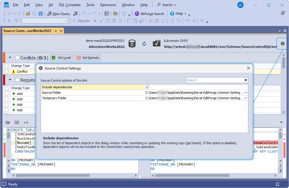This screenshot has height=188, width=289.
Task: Click the Get Local button
Action: pyautogui.click(x=62, y=58)
